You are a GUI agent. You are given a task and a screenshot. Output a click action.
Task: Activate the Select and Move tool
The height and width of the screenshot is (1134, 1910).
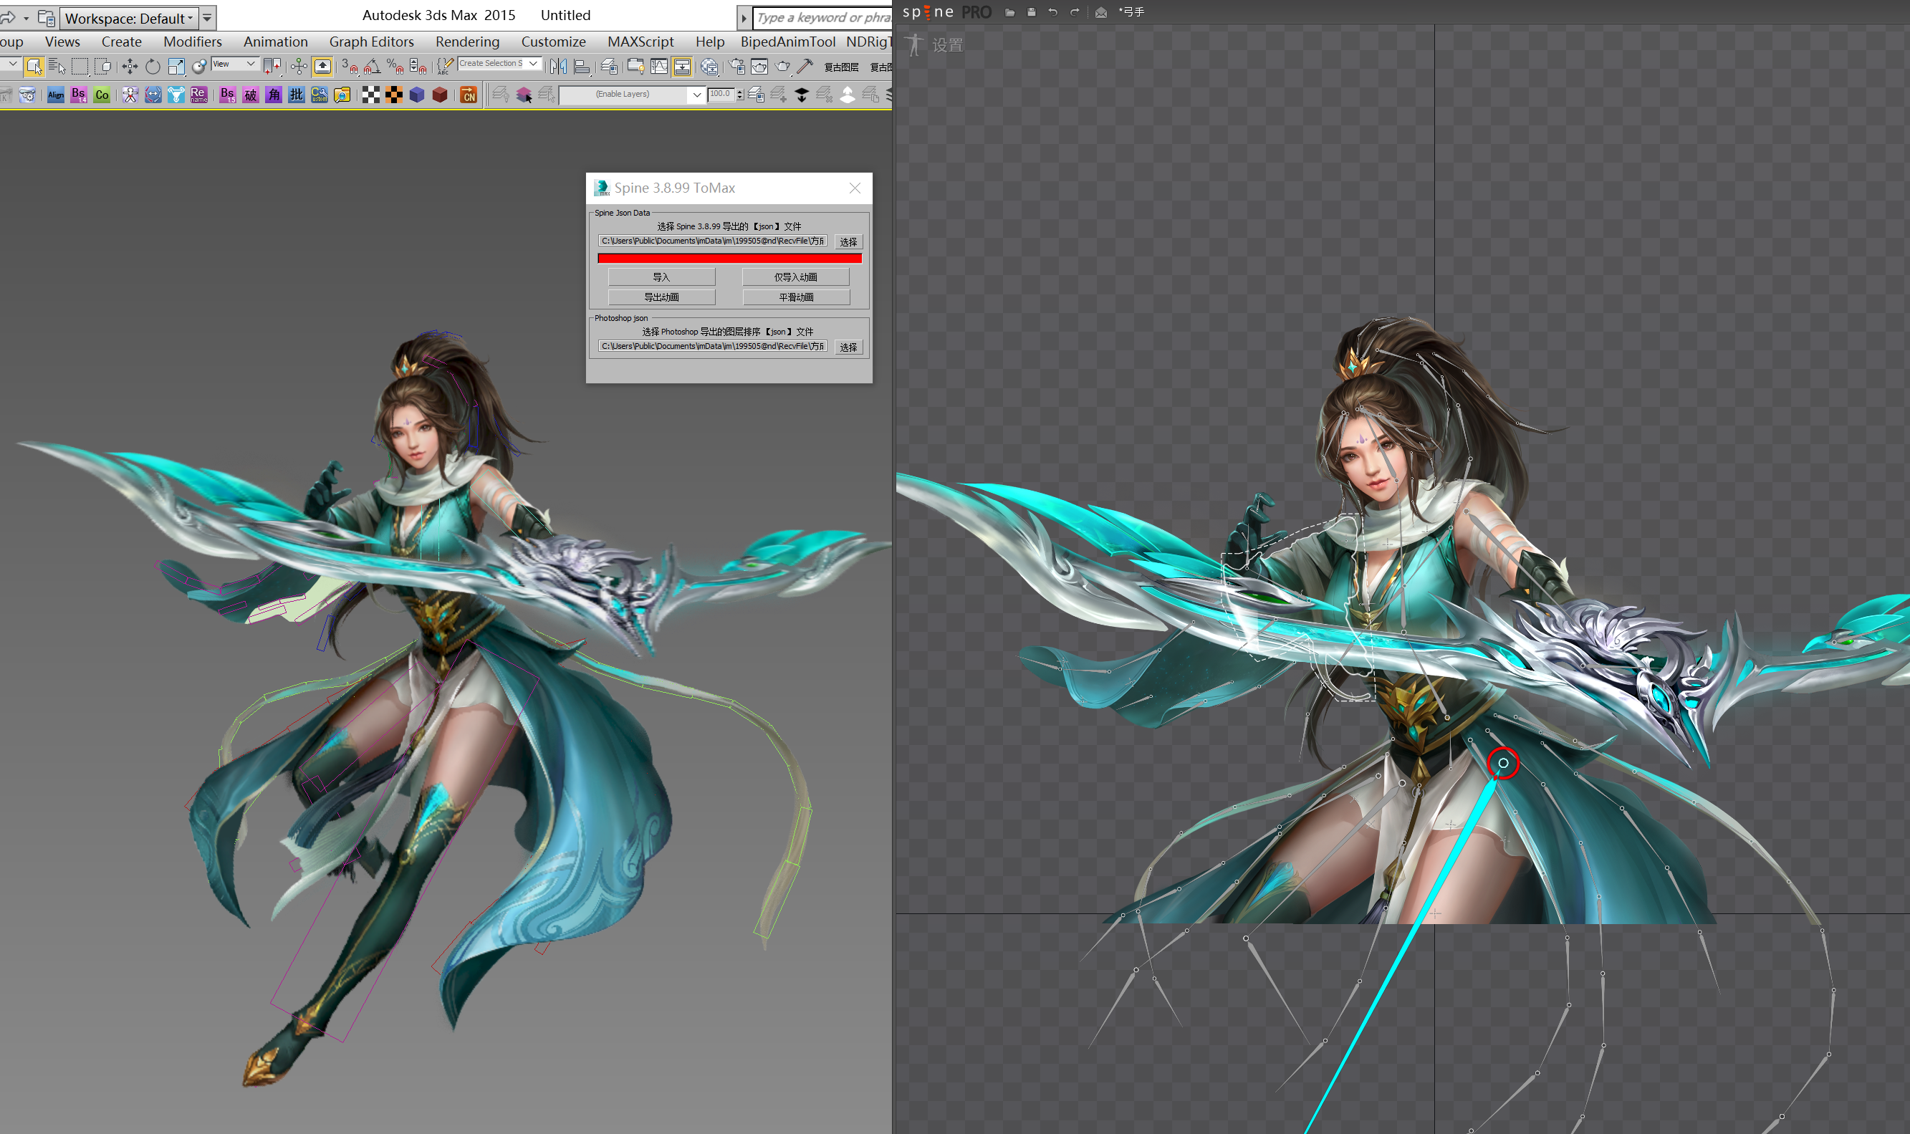point(130,67)
